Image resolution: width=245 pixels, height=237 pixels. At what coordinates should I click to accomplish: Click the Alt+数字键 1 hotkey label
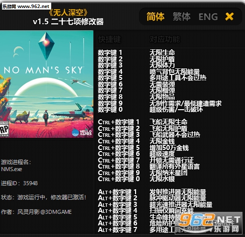(x=117, y=192)
